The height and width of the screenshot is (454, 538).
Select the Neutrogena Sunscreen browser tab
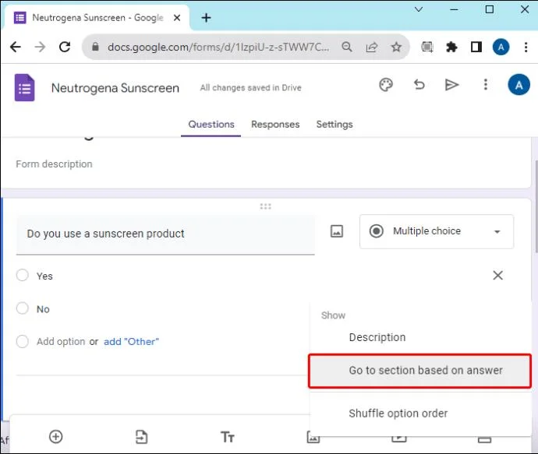[x=96, y=18]
